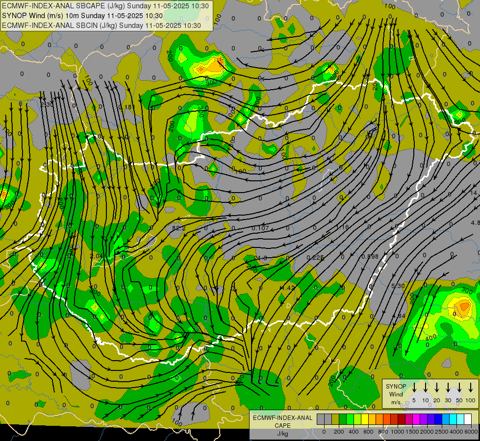Select the dark red swatch in CAPE legend
Screen dimensions: 480x441
(x=402, y=419)
